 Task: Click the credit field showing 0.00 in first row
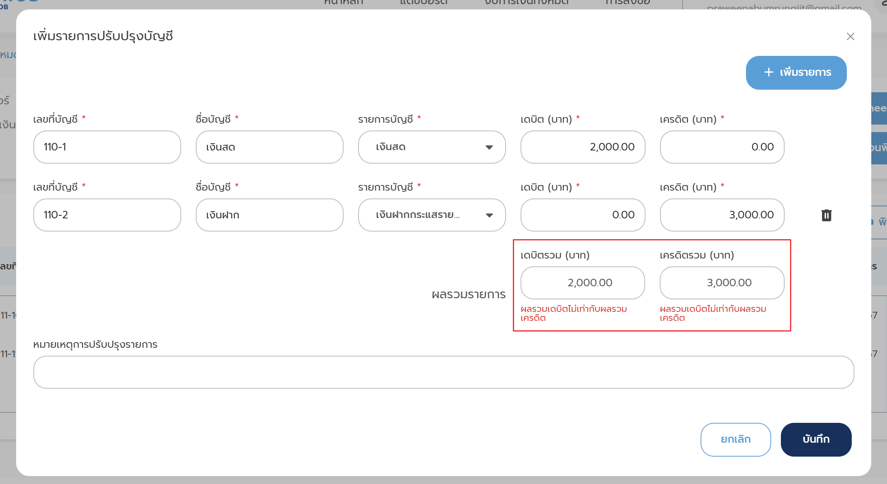tap(722, 147)
